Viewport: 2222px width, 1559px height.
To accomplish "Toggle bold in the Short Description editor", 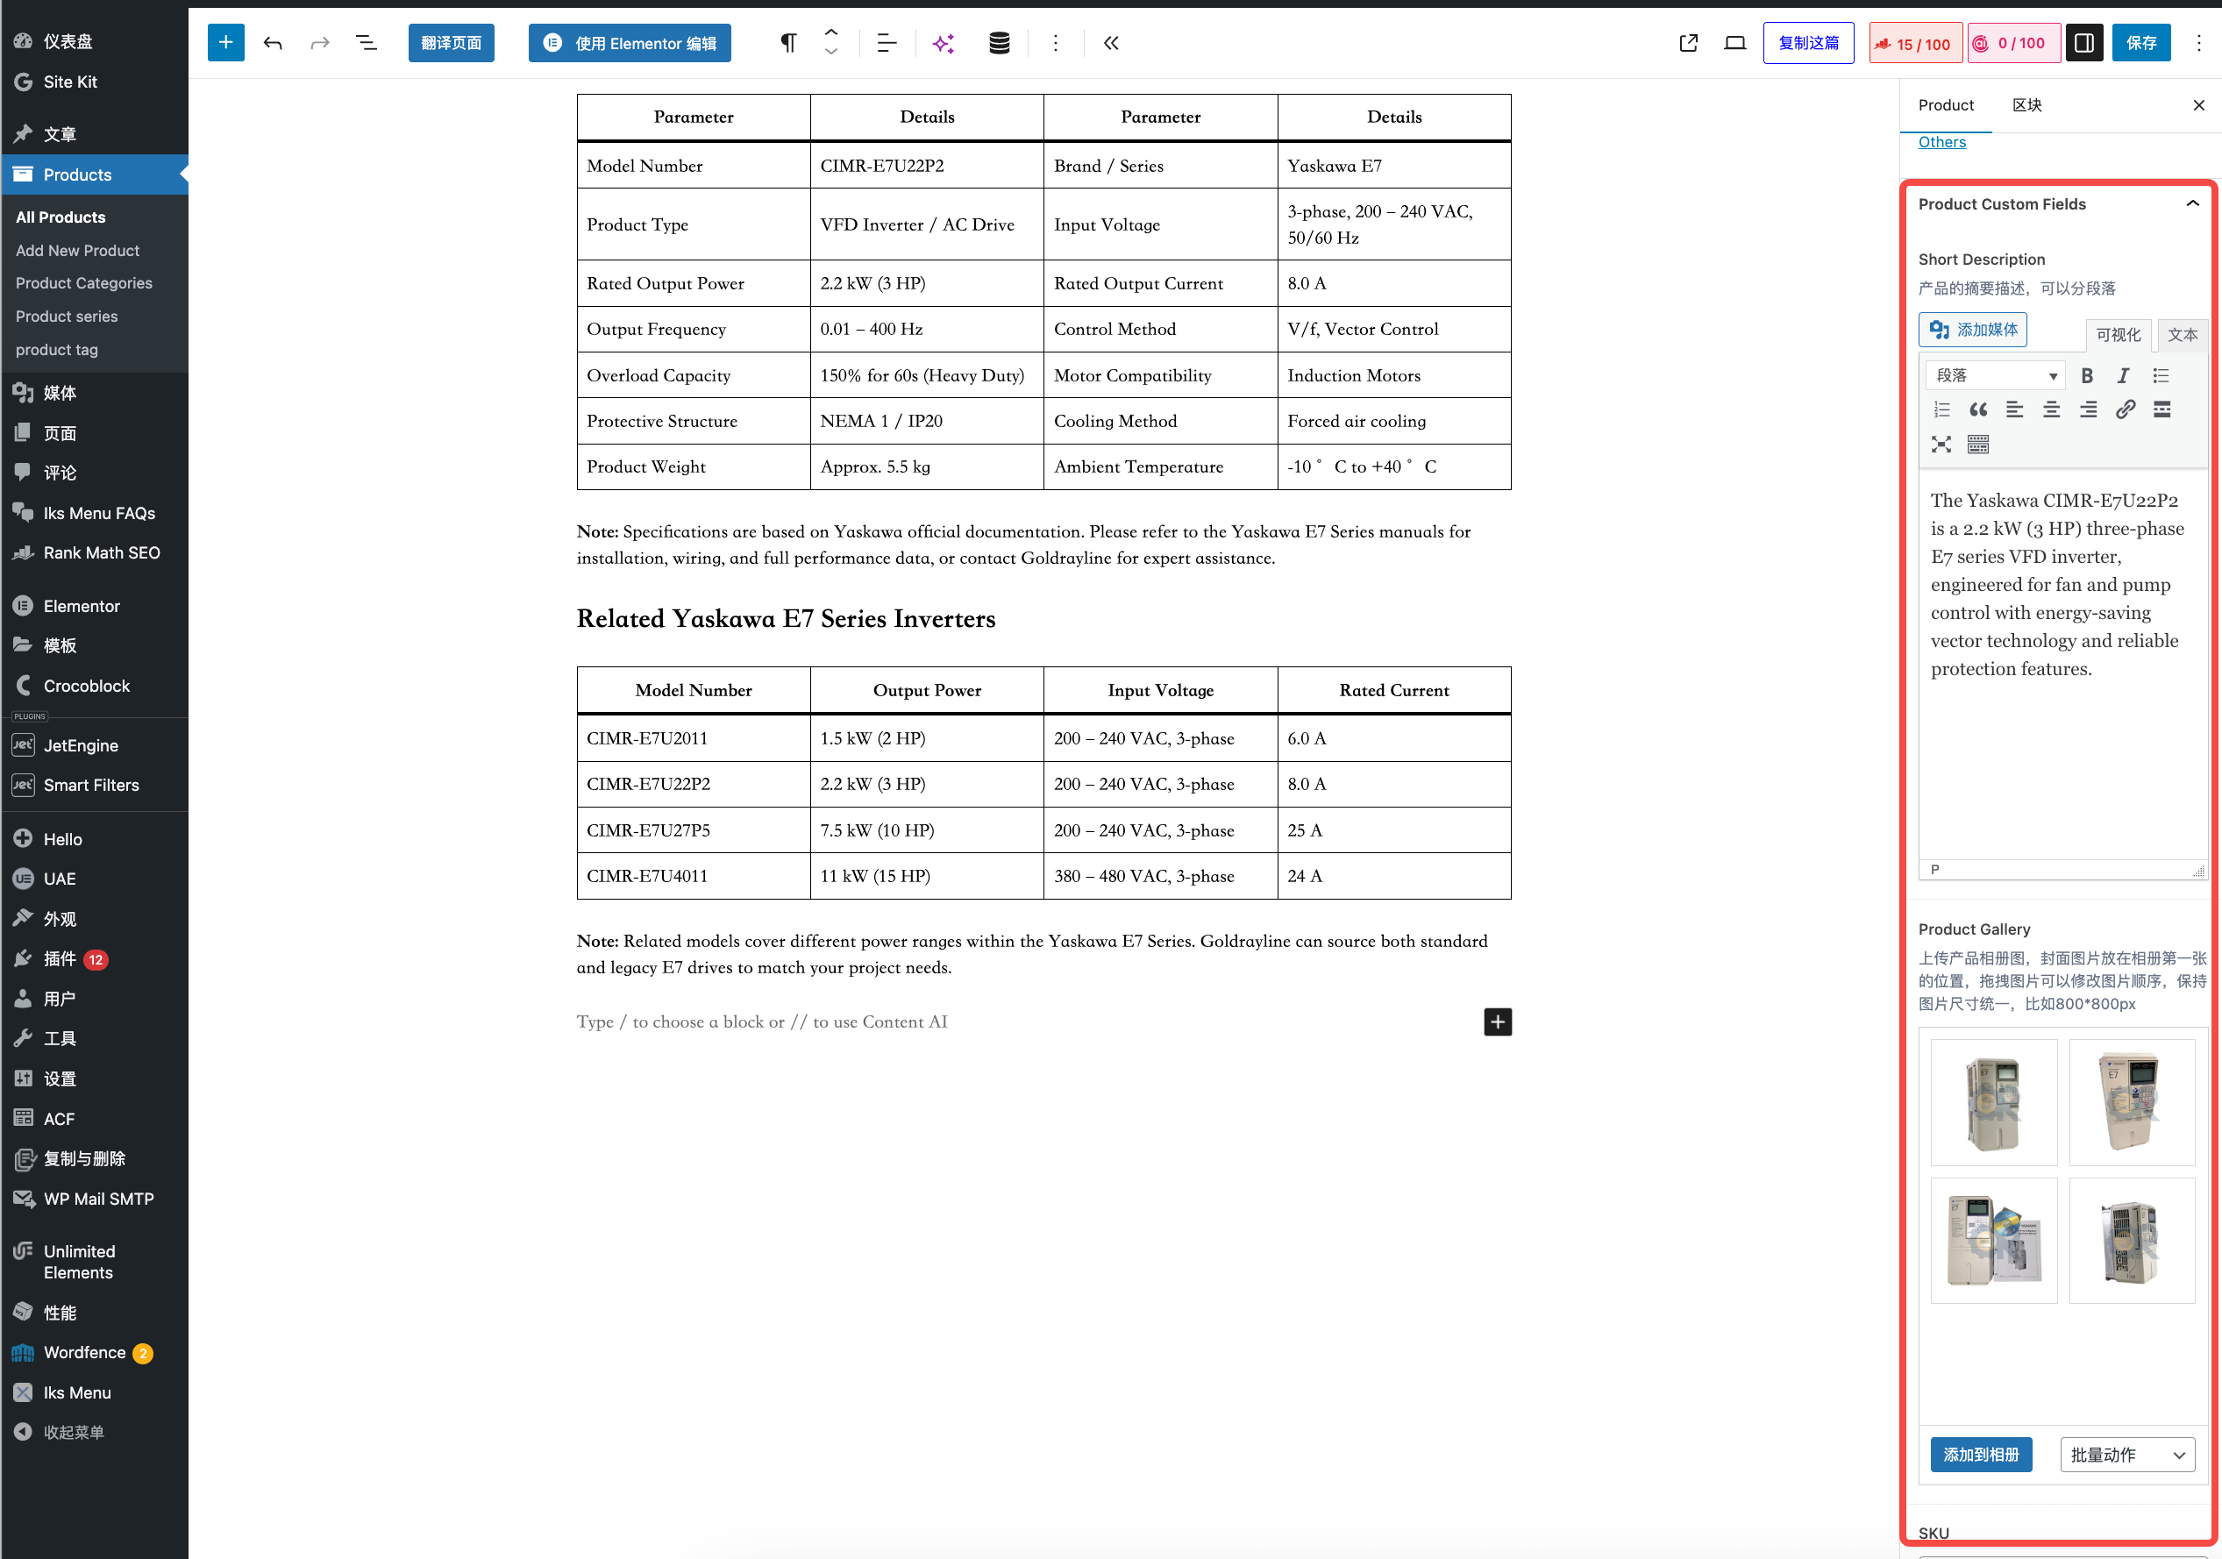I will 2086,375.
